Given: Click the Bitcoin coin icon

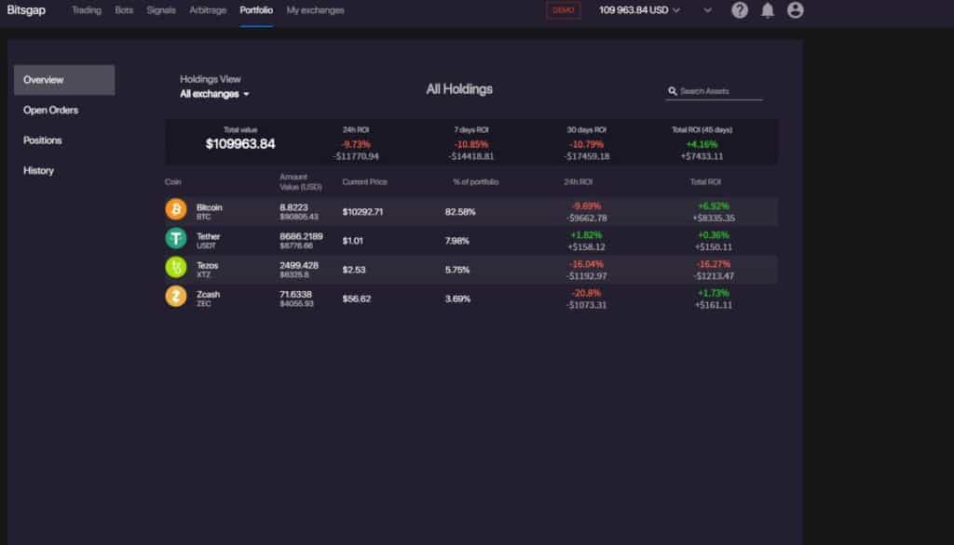Looking at the screenshot, I should pyautogui.click(x=176, y=209).
